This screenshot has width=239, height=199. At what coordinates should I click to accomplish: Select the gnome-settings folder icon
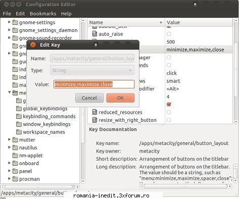(15, 22)
